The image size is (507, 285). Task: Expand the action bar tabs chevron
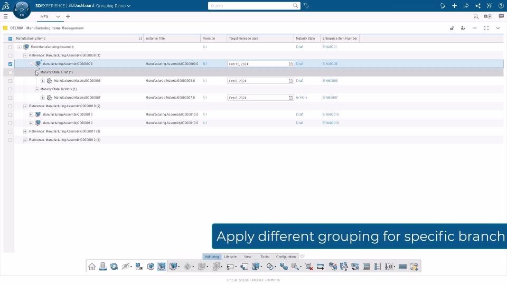click(x=302, y=256)
